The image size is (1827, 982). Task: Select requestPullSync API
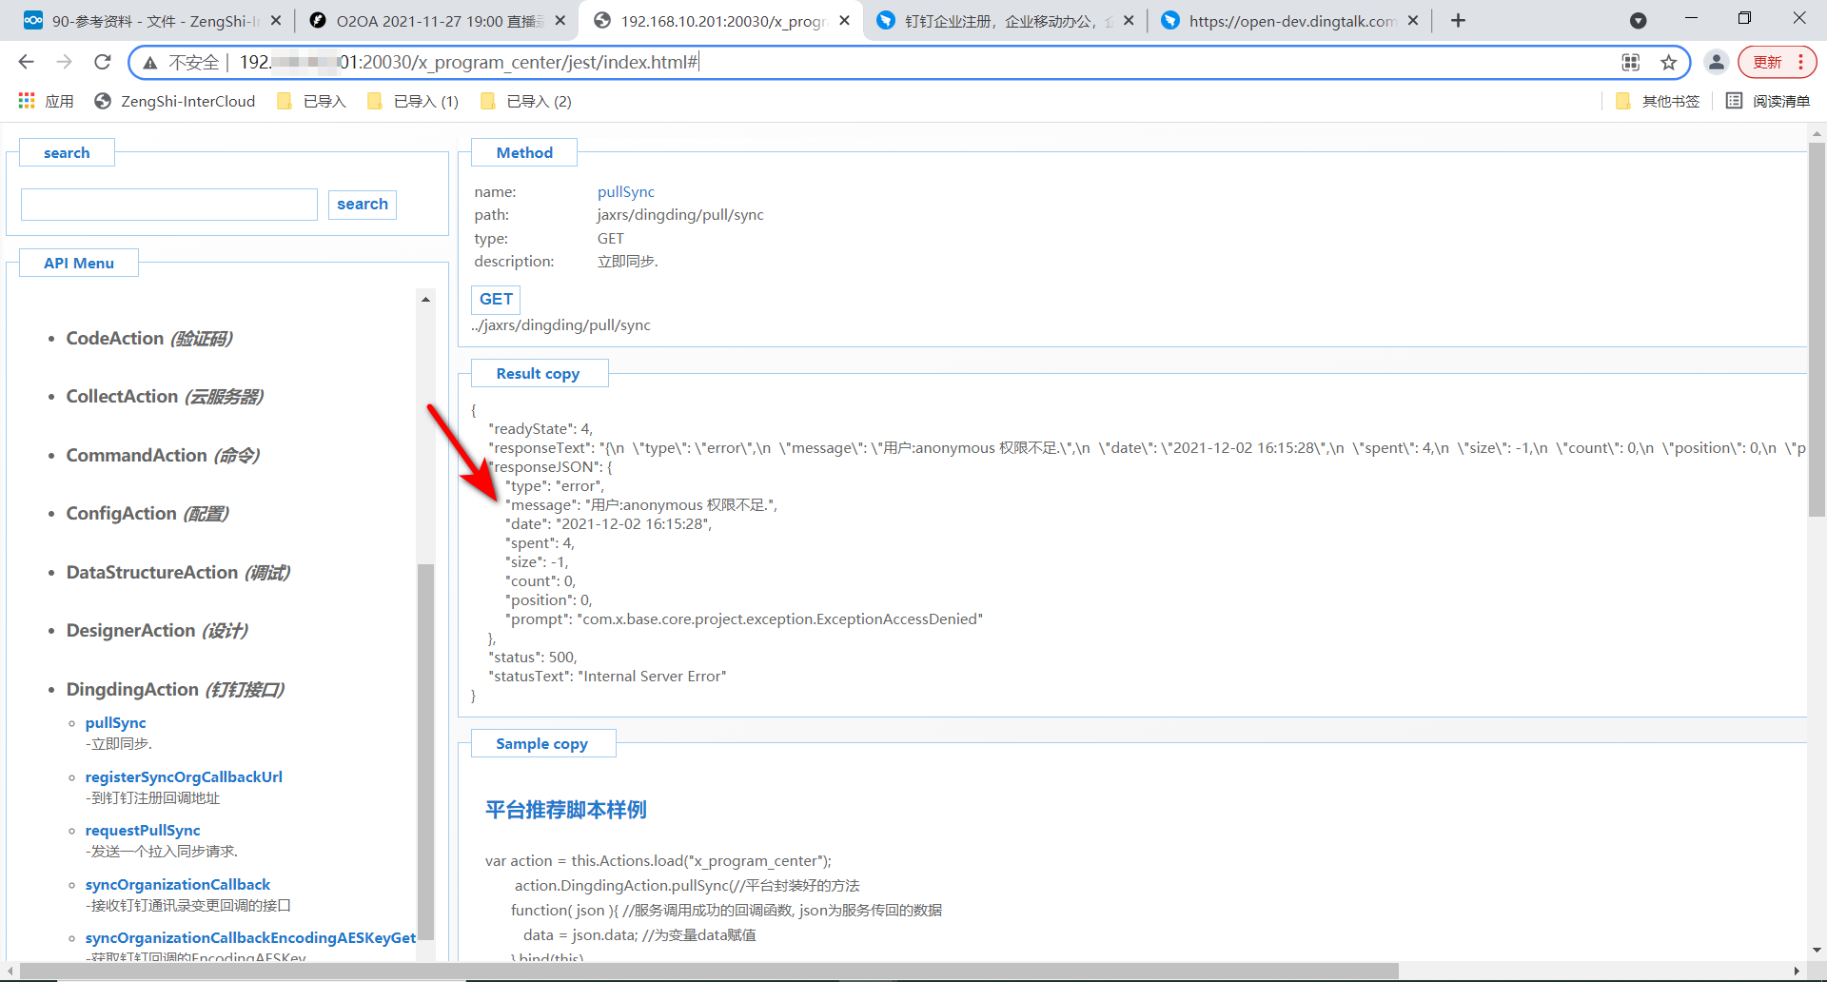(143, 831)
